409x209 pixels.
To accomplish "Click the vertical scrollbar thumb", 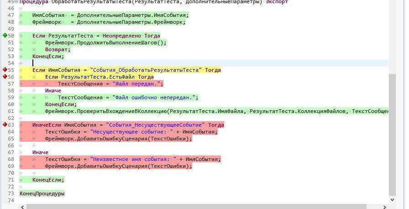I will [392, 134].
